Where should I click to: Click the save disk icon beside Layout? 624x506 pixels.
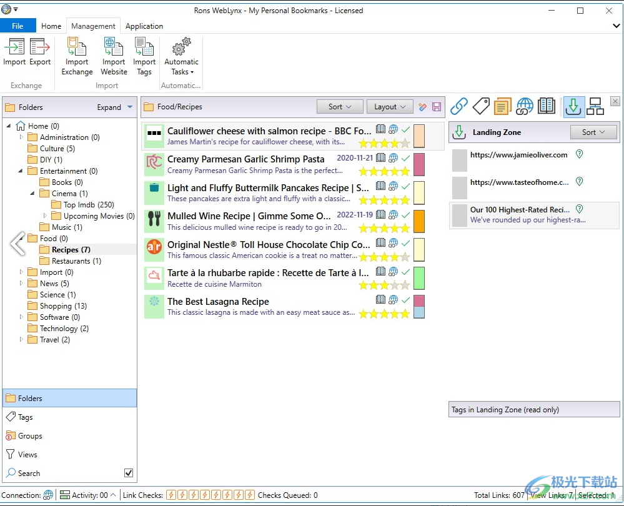pyautogui.click(x=437, y=107)
